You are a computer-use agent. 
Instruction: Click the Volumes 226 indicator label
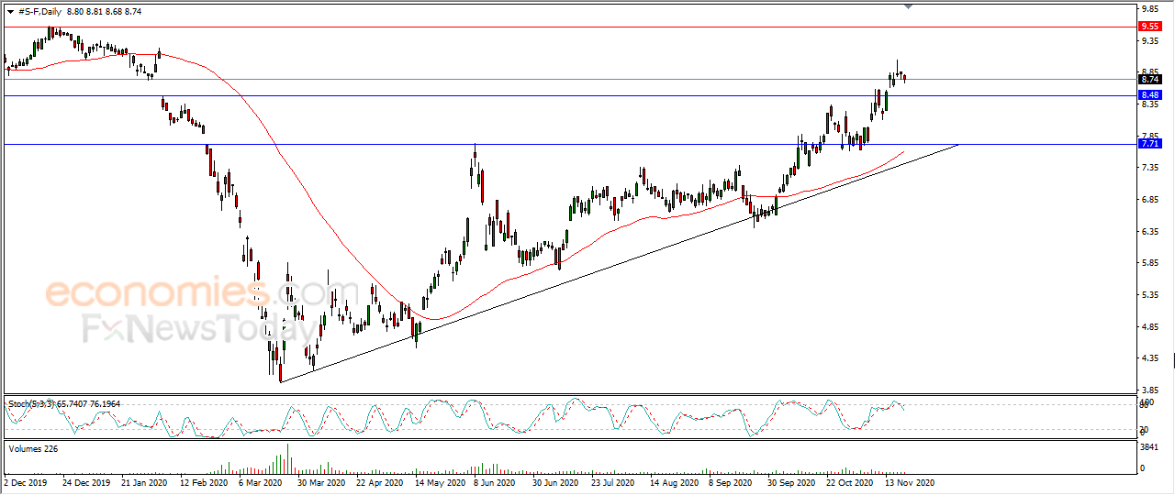click(33, 448)
